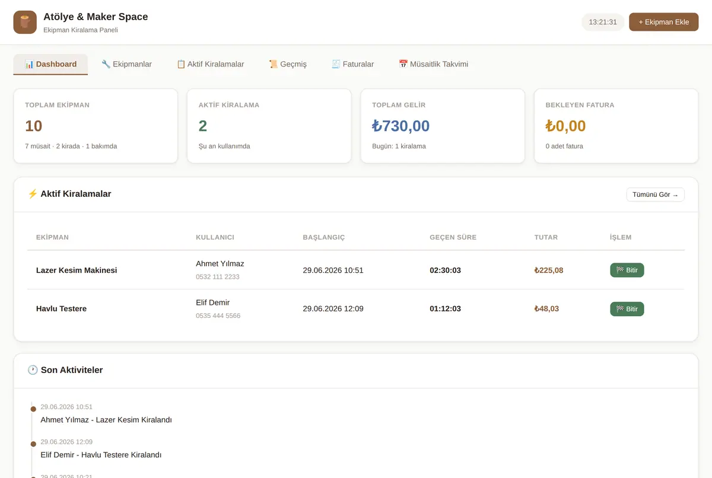End the Havlu Testere rental with Bitir
The height and width of the screenshot is (478, 712).
(627, 309)
